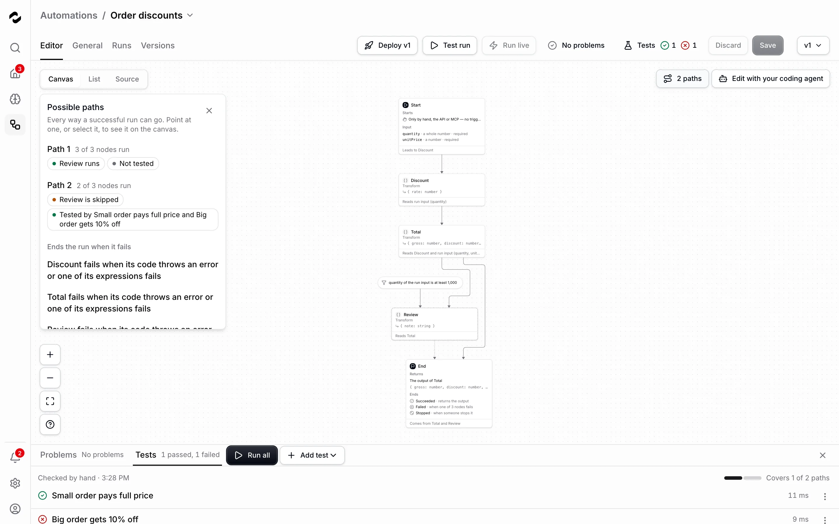Expand the Order discounts title dropdown

[x=190, y=15]
